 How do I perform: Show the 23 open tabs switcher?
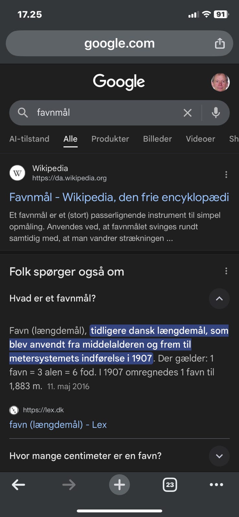(170, 484)
